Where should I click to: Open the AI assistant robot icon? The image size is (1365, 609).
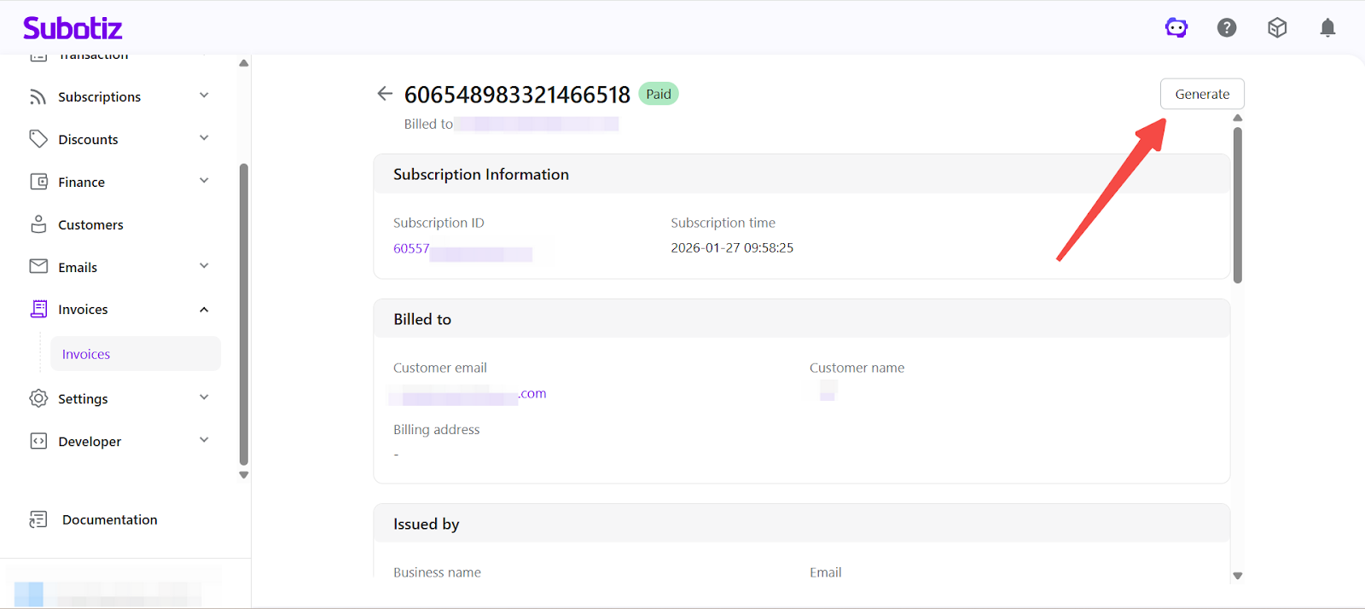[1176, 28]
